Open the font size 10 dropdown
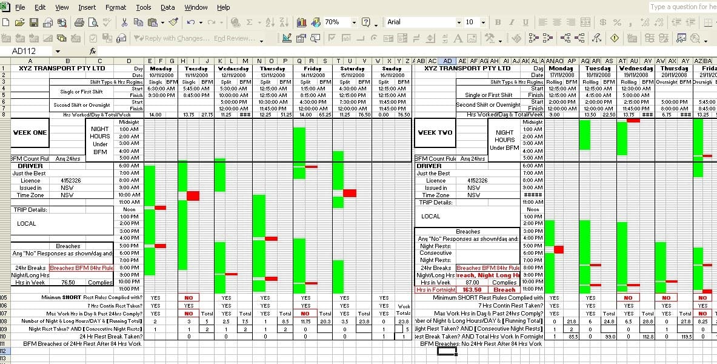The height and width of the screenshot is (364, 717). pyautogui.click(x=483, y=22)
